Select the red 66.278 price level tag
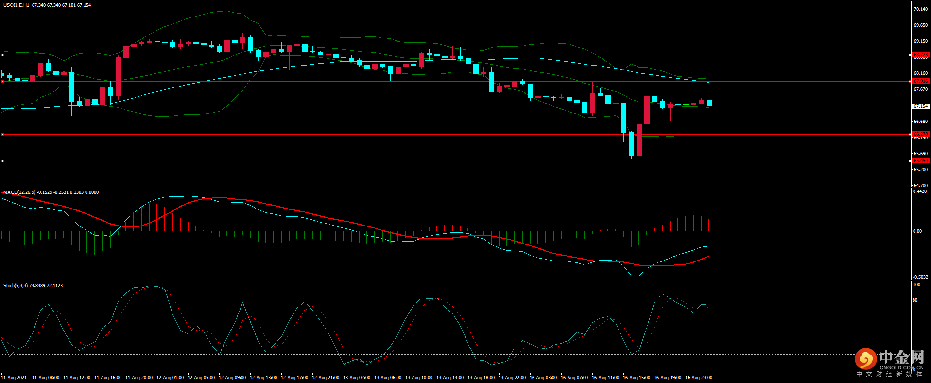This screenshot has height=383, width=931. tap(921, 134)
